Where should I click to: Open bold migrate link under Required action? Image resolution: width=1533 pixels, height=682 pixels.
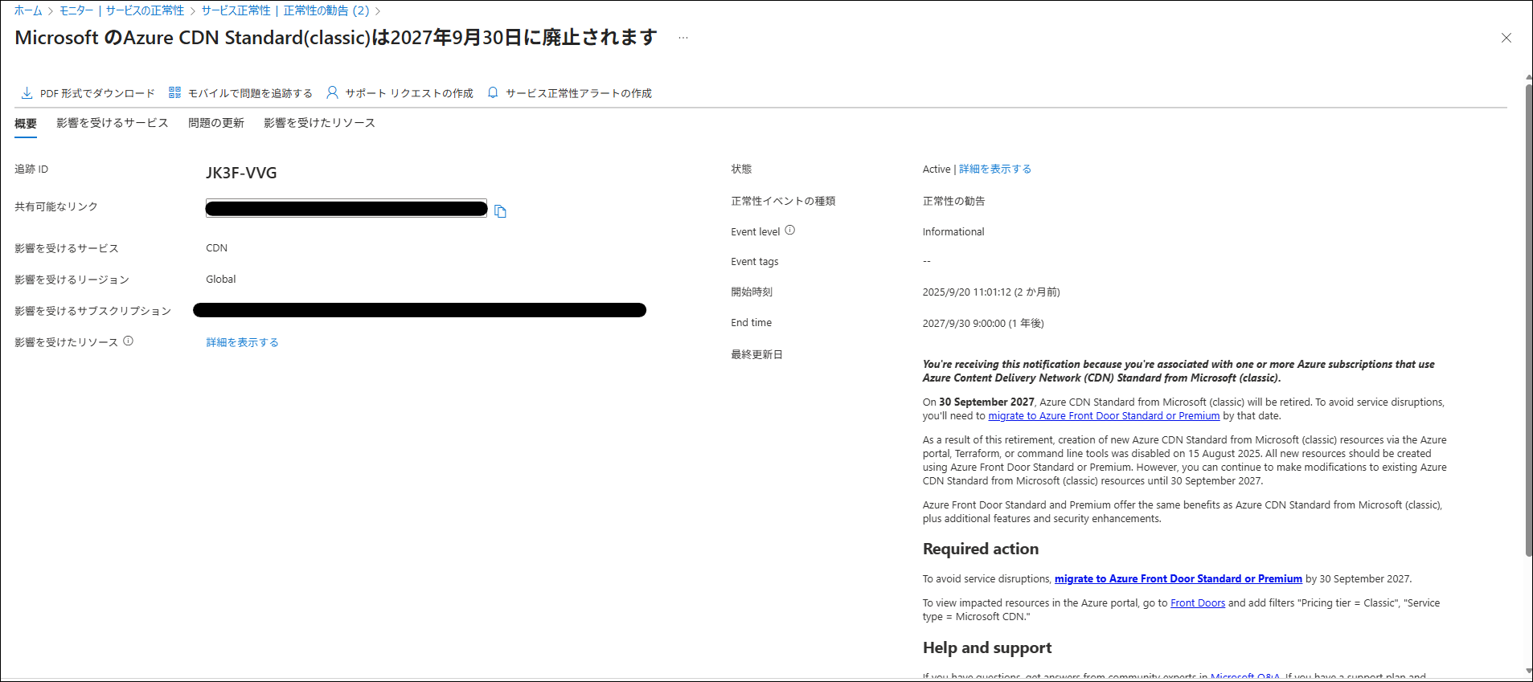pos(1178,579)
